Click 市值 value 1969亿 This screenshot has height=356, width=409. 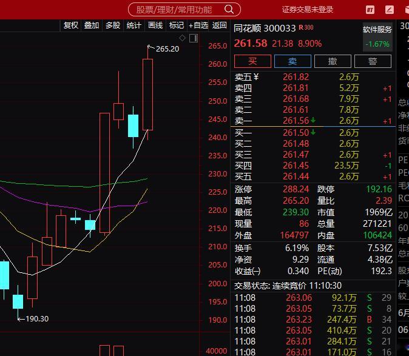pos(379,212)
